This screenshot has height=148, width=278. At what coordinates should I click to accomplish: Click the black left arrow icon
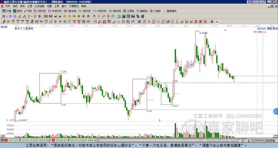click(55, 16)
